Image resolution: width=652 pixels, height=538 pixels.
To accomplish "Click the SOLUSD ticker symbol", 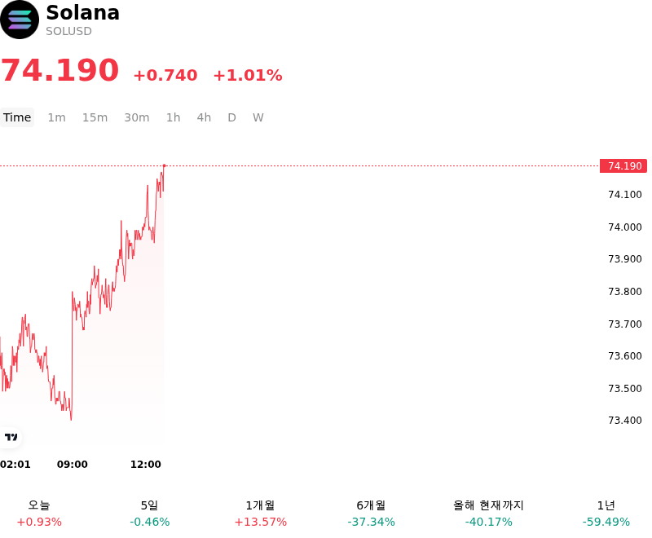I will (x=68, y=31).
